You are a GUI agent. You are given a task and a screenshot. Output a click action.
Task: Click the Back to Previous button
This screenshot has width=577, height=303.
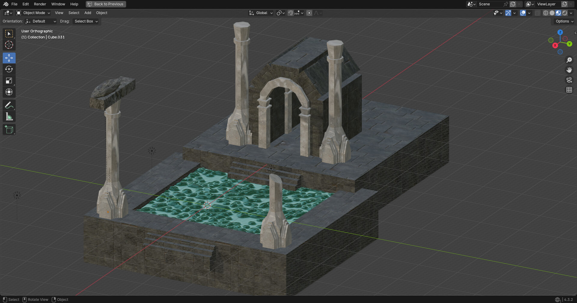pyautogui.click(x=106, y=4)
